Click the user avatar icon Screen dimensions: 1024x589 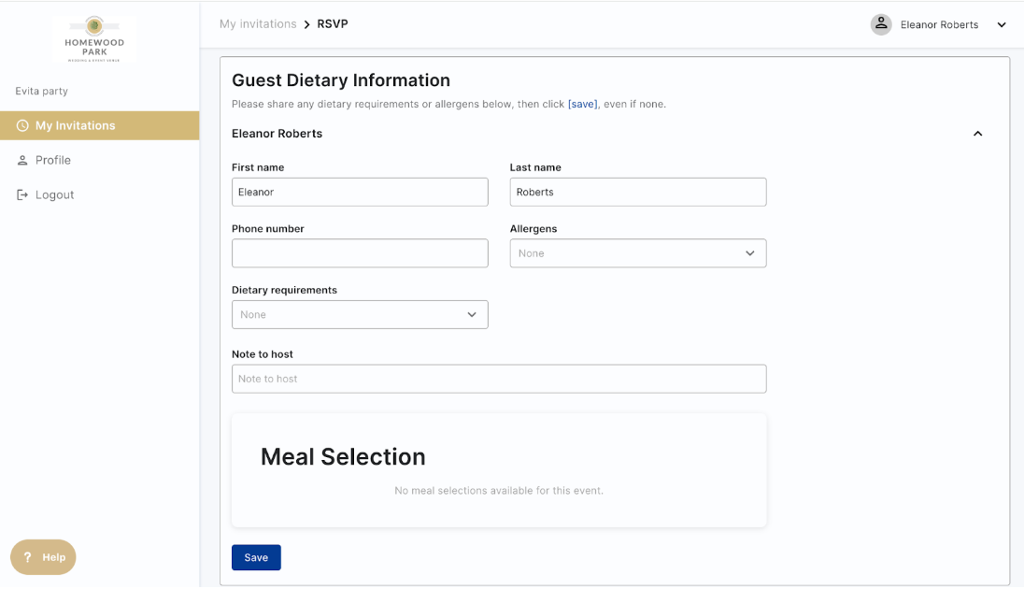(x=880, y=24)
